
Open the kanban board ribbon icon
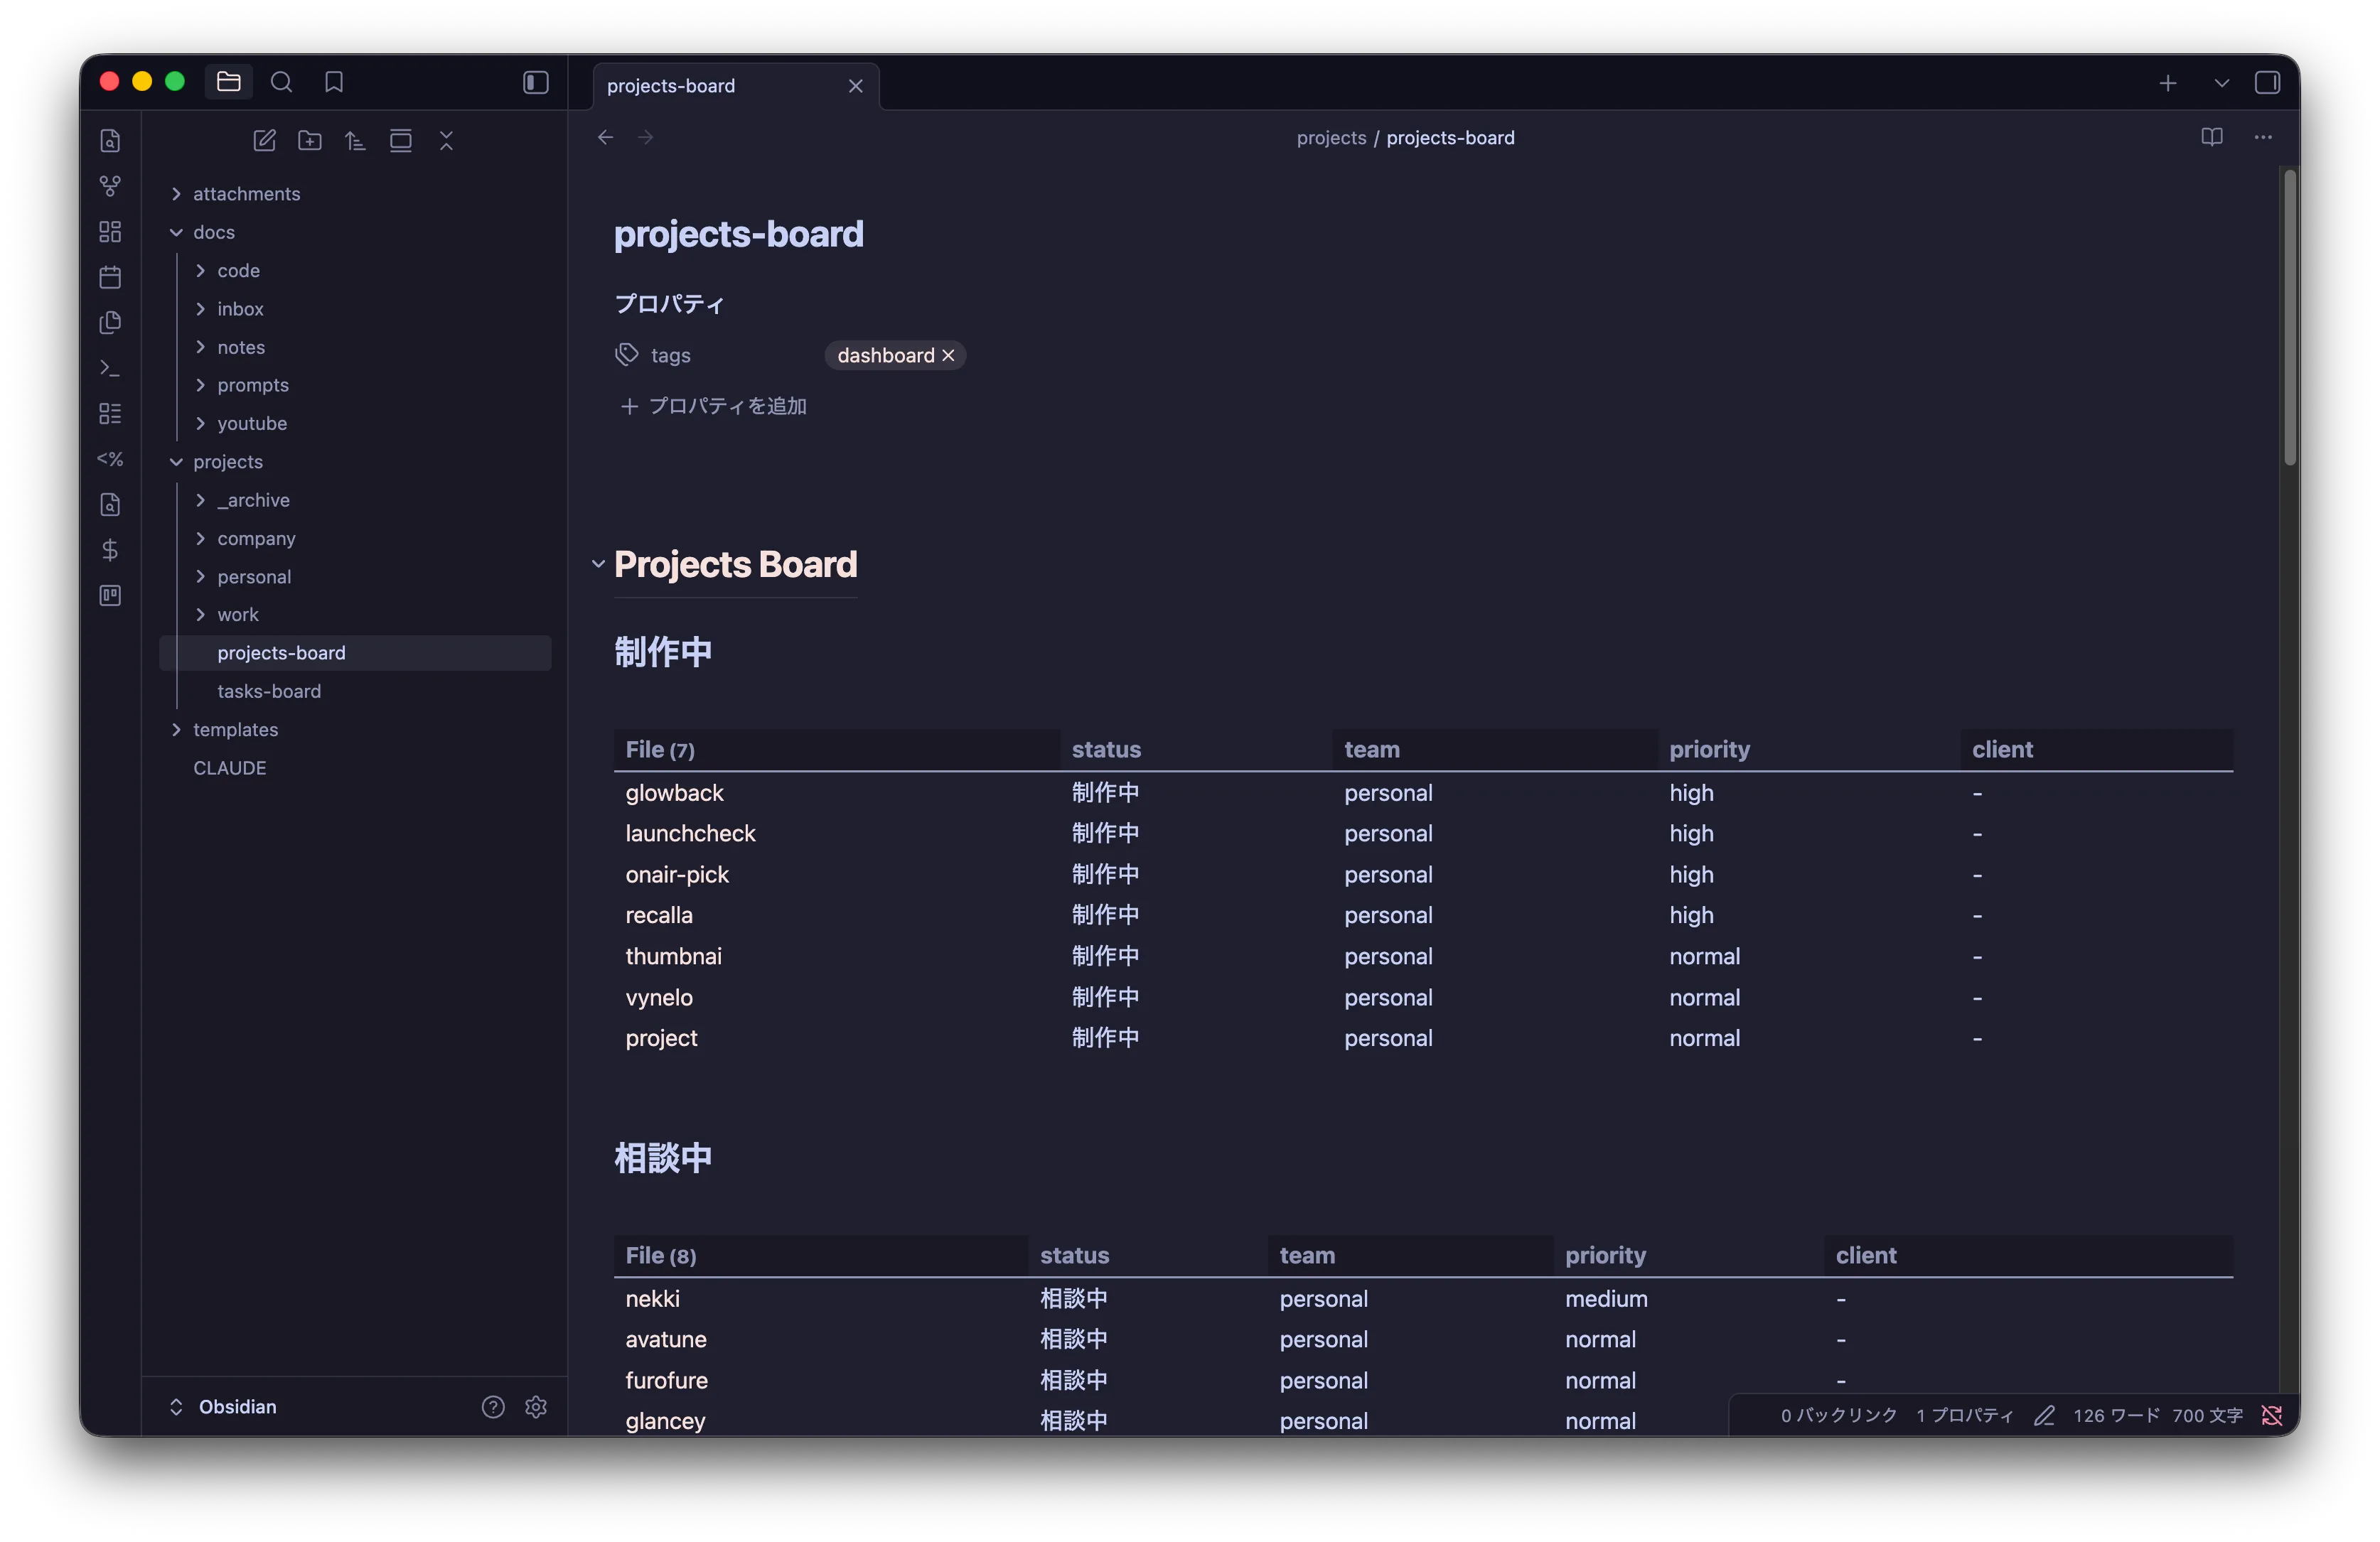110,595
